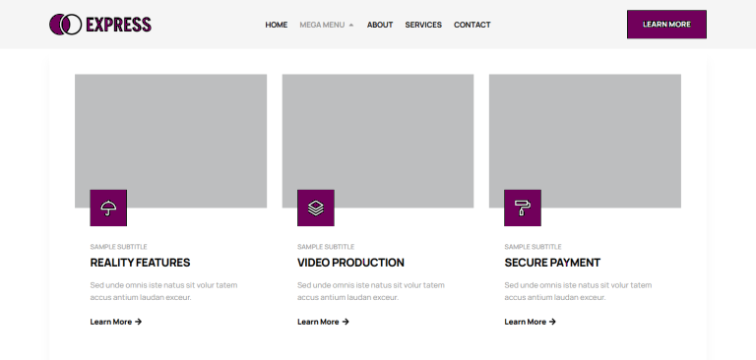Click the Video Production placeholder image

[x=378, y=141]
